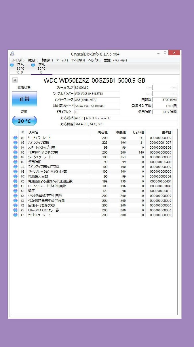Click the CrystalDiskInfo app icon in title bar

click(12, 53)
